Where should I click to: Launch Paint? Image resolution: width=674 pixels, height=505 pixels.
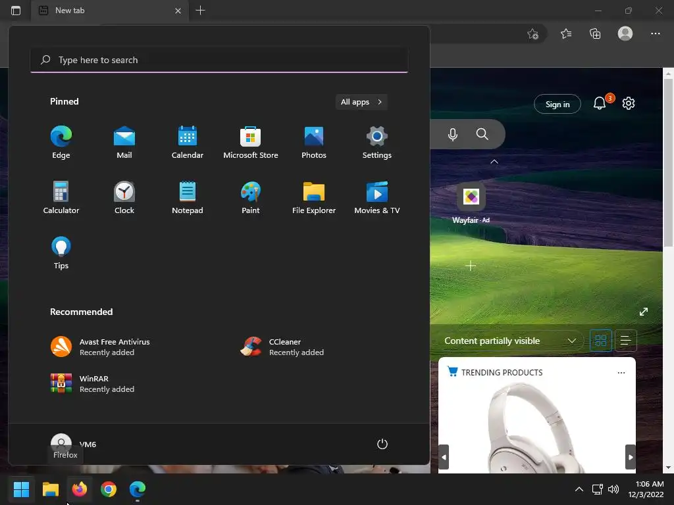pos(251,197)
